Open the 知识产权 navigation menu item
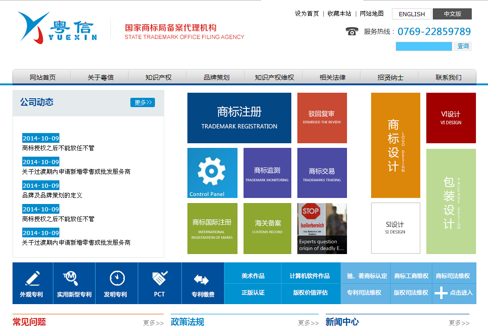 click(158, 77)
